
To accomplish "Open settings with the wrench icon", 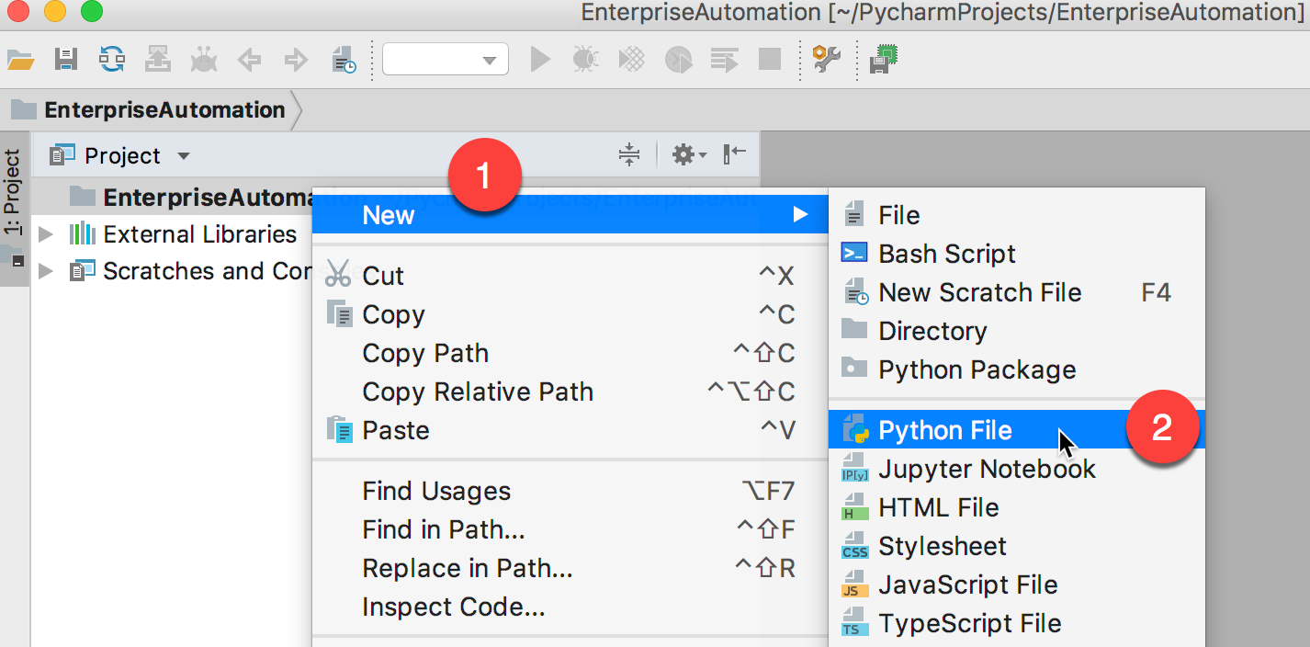I will click(x=827, y=60).
